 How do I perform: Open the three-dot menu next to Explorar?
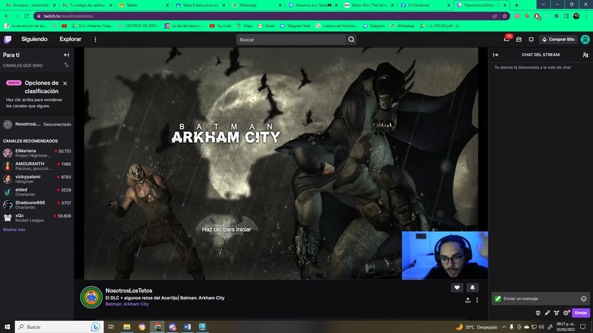[95, 39]
